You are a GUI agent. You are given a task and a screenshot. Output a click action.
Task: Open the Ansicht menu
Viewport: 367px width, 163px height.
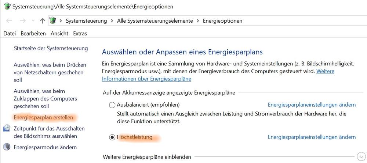(x=59, y=34)
